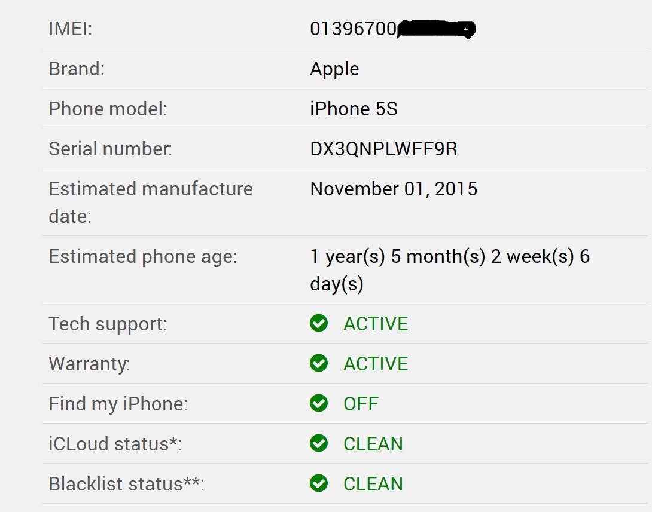Click the estimated phone age value

(450, 270)
